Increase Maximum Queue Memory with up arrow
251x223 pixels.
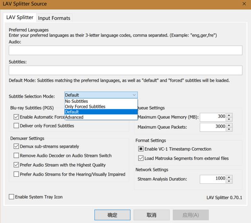coord(229,115)
